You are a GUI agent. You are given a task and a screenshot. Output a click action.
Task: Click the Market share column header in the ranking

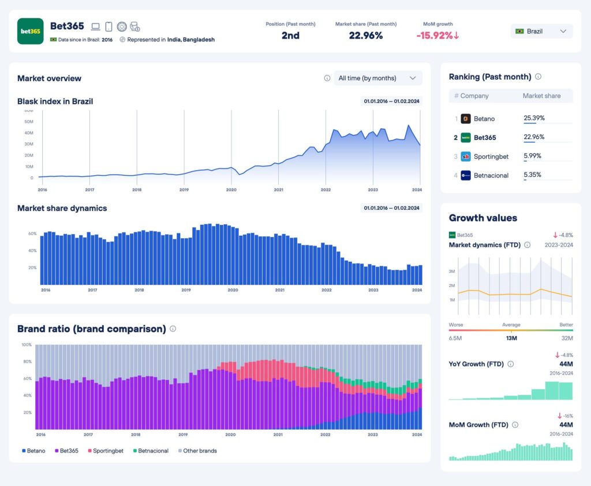541,96
